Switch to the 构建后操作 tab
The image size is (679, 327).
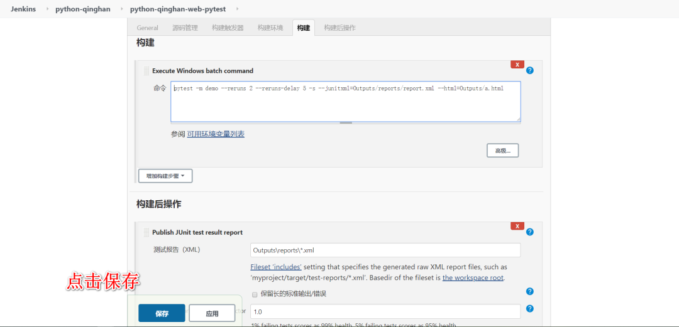tap(340, 28)
